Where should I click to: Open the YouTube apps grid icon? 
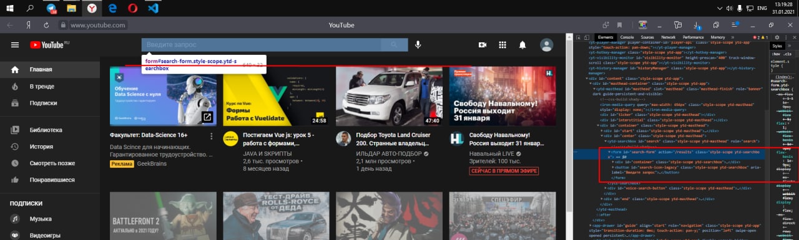pyautogui.click(x=502, y=45)
